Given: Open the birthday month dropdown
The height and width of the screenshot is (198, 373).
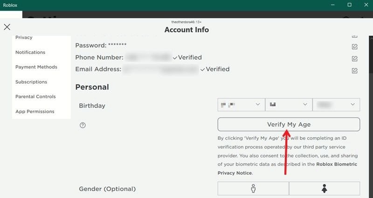Looking at the screenshot, I should tap(241, 105).
